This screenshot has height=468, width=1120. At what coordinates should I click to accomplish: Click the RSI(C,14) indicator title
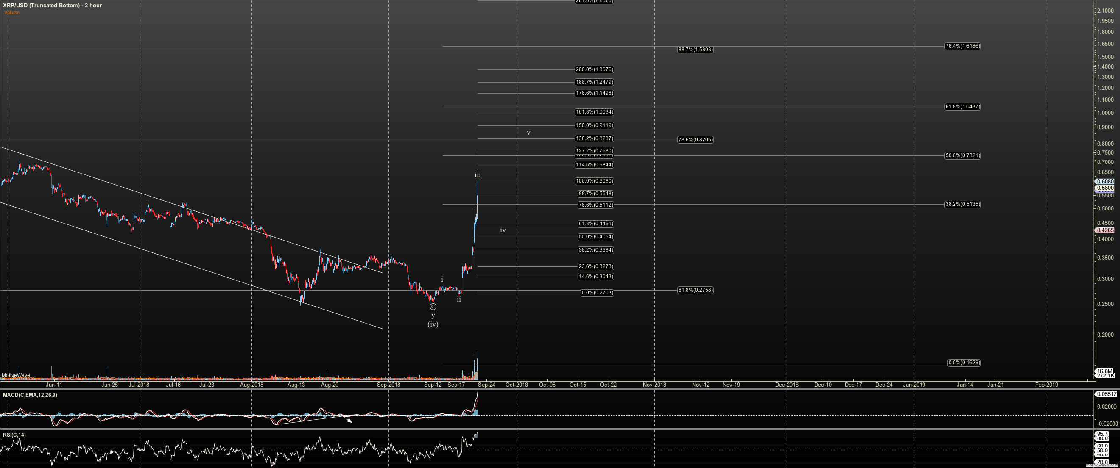click(x=14, y=435)
